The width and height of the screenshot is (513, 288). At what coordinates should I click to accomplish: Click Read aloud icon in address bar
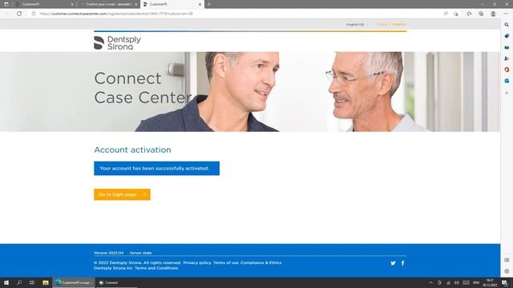[x=446, y=14]
